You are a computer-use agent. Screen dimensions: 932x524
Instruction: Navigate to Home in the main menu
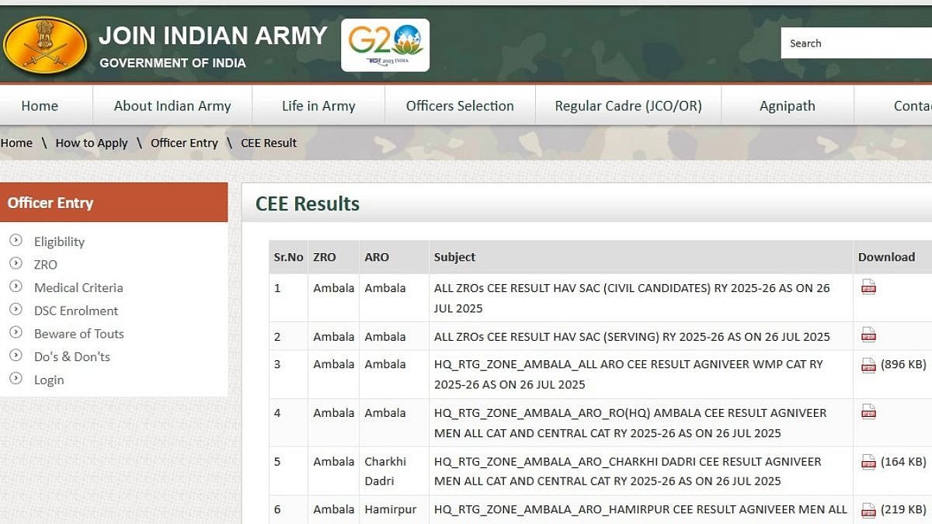(40, 106)
